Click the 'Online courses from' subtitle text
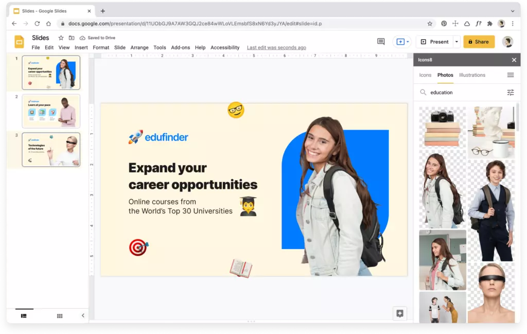This screenshot has height=334, width=527. click(162, 202)
